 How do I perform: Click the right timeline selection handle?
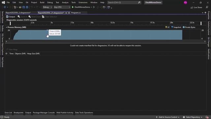click(201, 23)
